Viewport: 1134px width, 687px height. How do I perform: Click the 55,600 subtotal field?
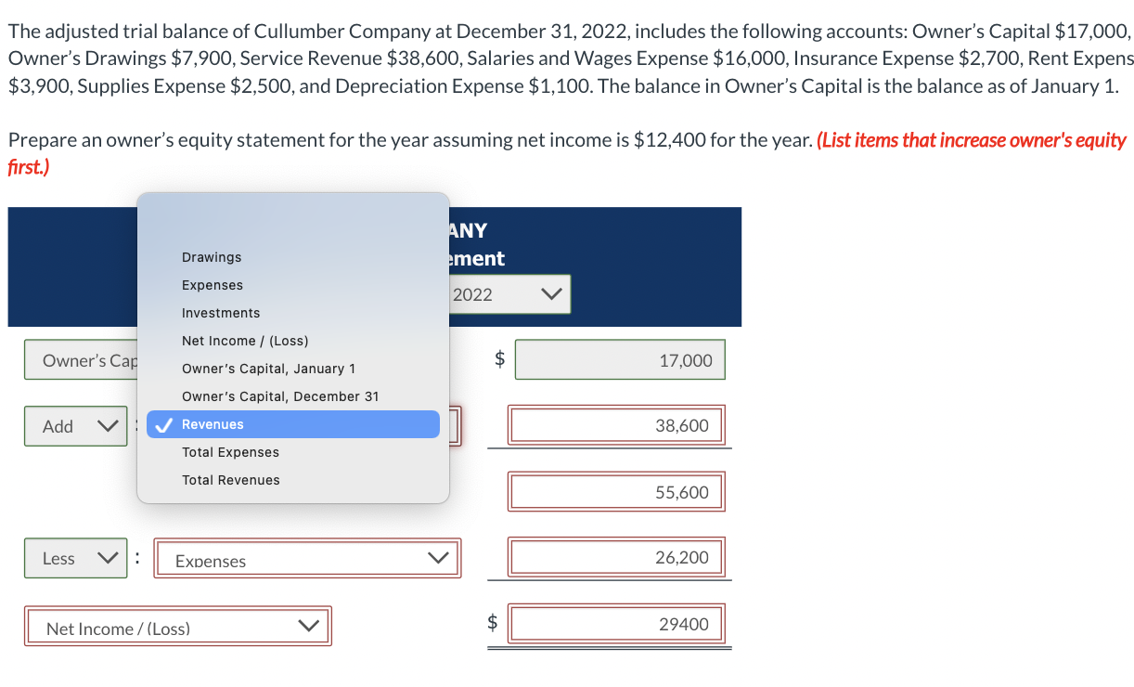[616, 491]
